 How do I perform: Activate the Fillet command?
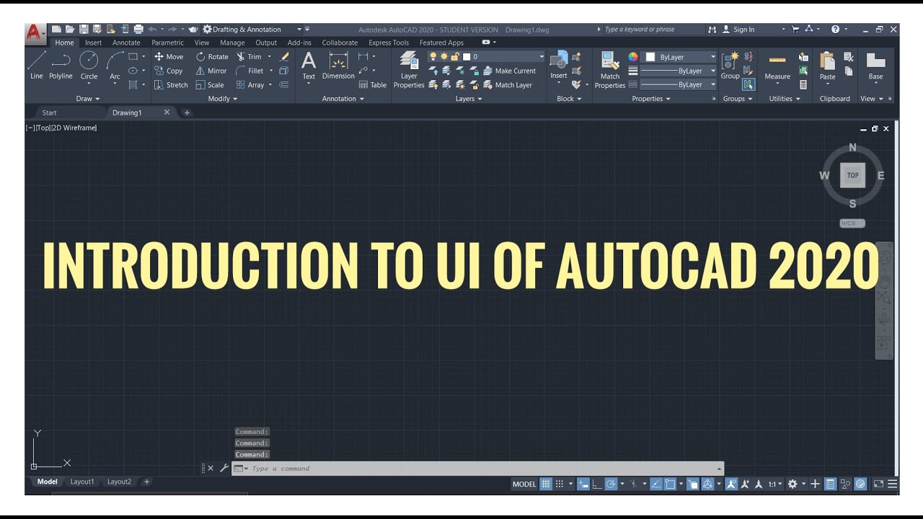click(x=249, y=71)
